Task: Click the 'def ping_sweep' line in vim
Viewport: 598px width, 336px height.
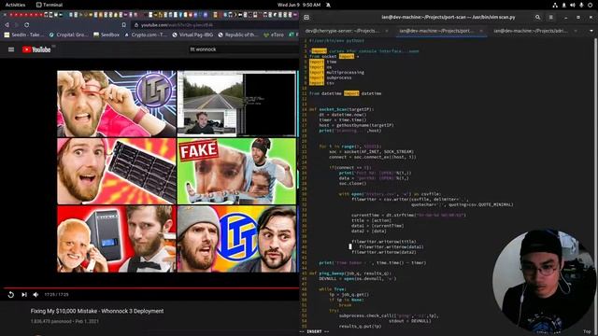Action: (x=349, y=273)
